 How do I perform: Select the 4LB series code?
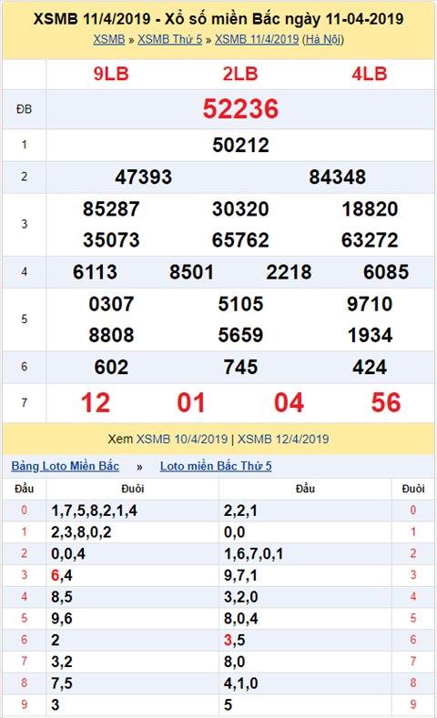tap(370, 75)
